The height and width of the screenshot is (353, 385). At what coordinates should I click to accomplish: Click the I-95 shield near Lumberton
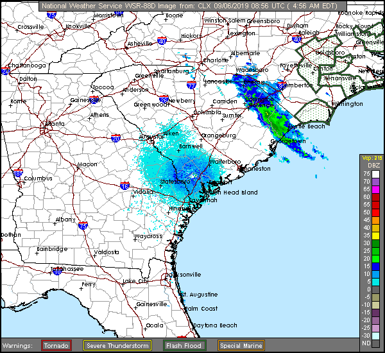click(x=282, y=86)
